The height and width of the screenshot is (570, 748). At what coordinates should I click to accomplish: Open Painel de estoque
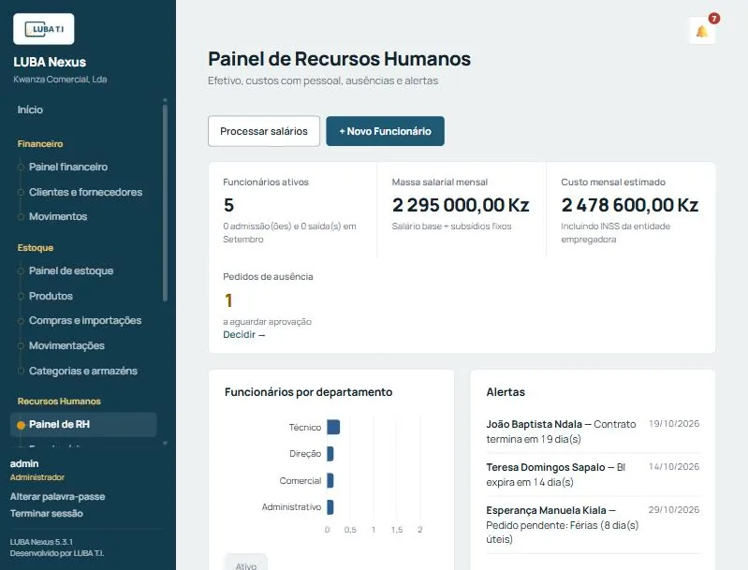71,270
